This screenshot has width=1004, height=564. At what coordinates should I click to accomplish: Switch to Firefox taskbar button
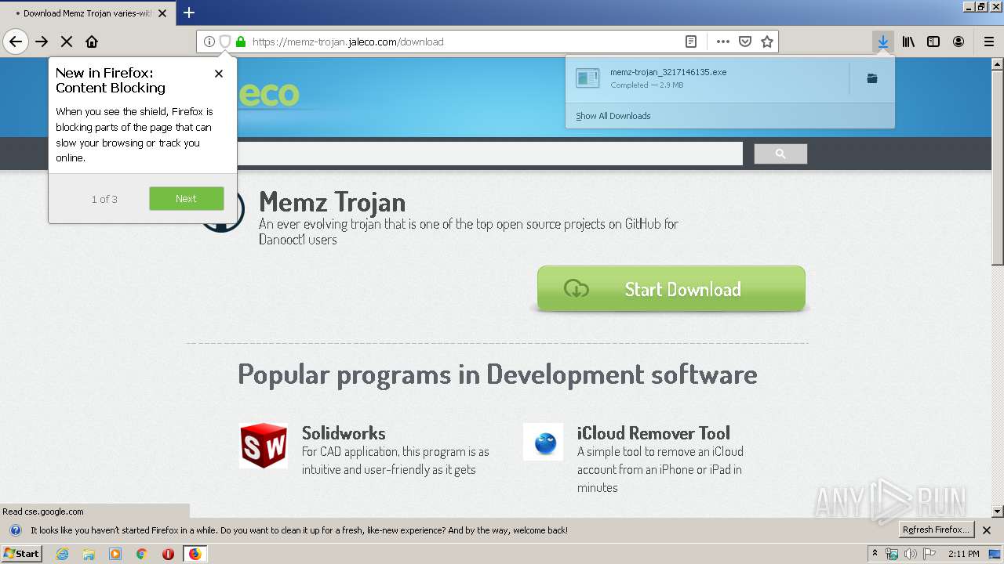(195, 554)
